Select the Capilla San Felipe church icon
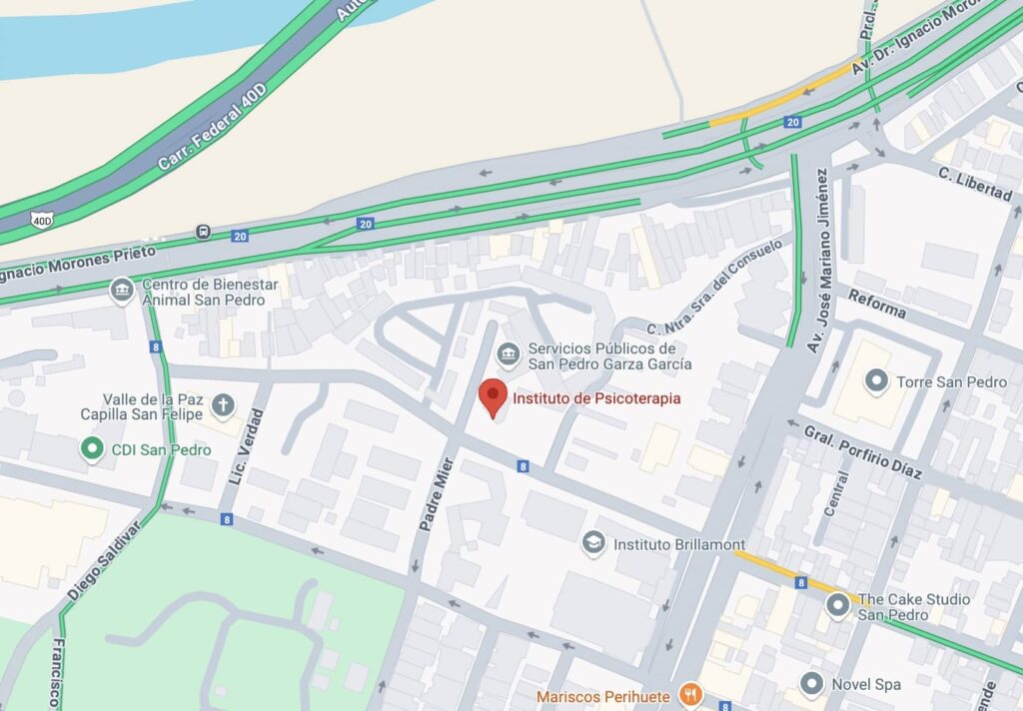Image resolution: width=1023 pixels, height=711 pixels. click(223, 405)
